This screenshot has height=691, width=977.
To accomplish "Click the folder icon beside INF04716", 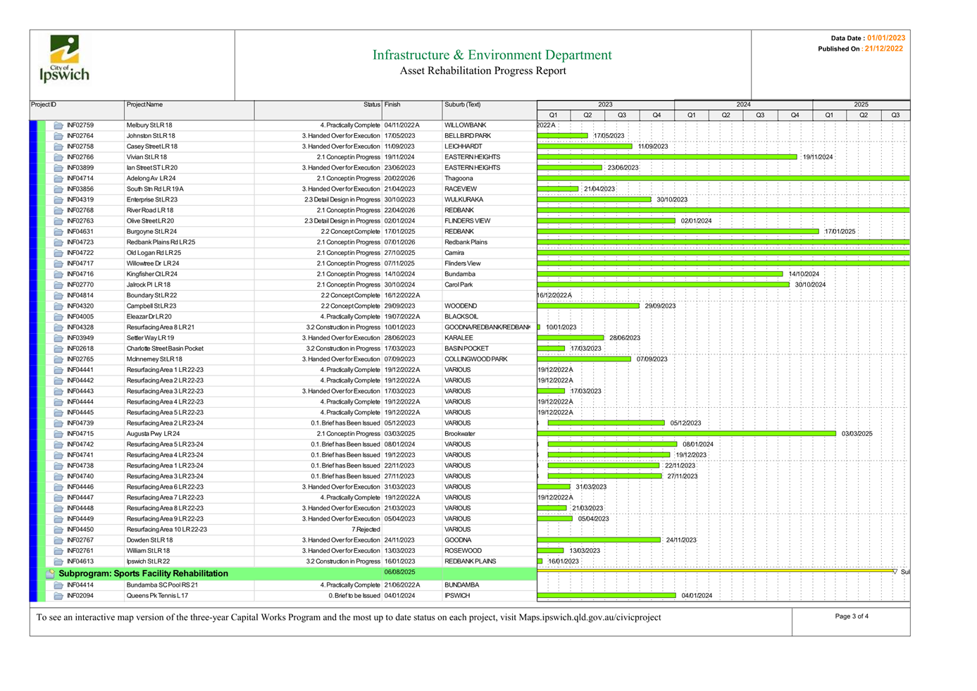I will point(58,274).
